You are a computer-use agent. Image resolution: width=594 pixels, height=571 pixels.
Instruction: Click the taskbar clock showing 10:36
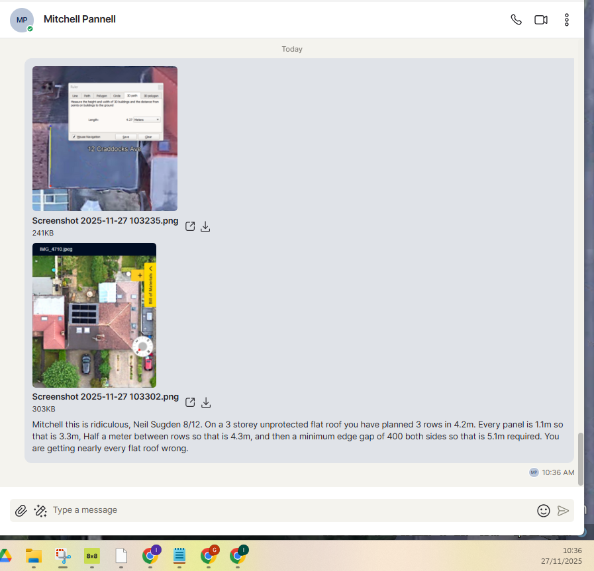(x=571, y=555)
